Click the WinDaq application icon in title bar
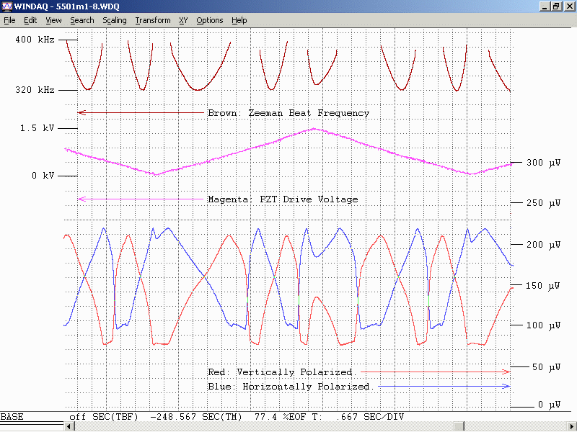Image resolution: width=577 pixels, height=432 pixels. [x=7, y=6]
